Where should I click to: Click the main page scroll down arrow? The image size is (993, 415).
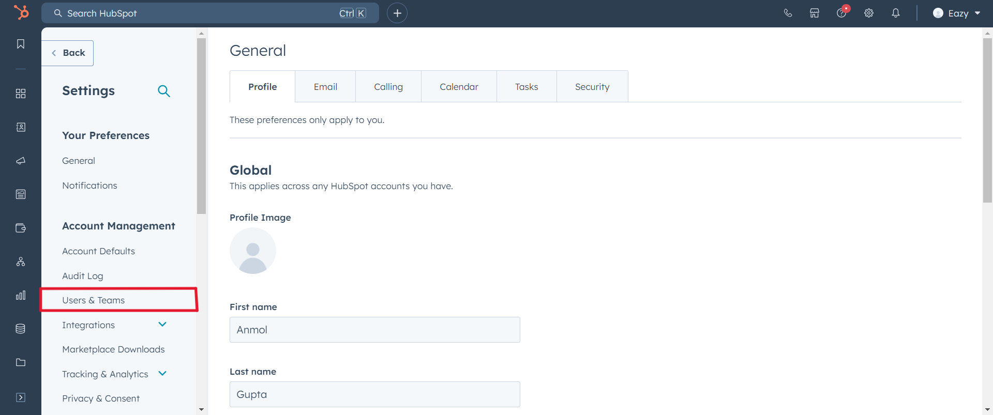(x=987, y=410)
